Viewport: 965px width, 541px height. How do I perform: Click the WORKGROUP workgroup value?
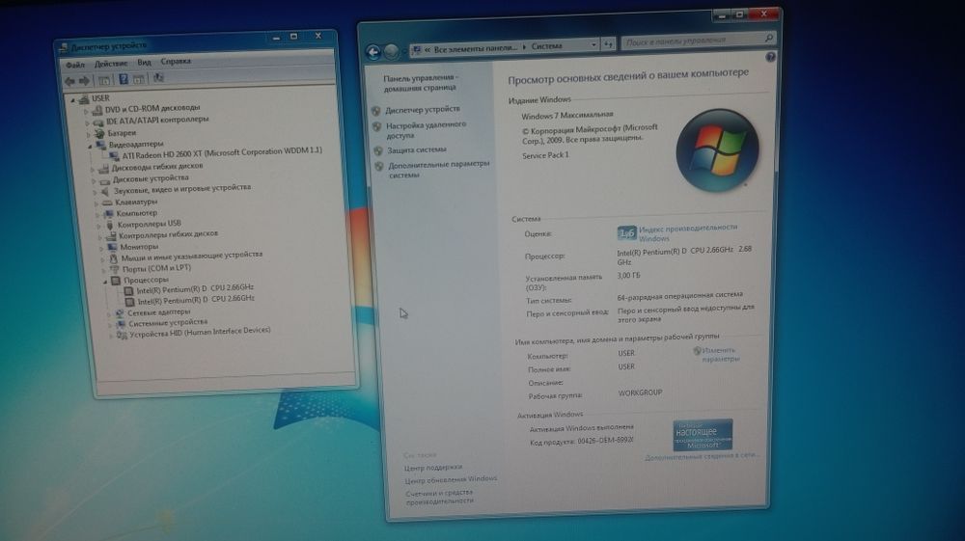640,392
